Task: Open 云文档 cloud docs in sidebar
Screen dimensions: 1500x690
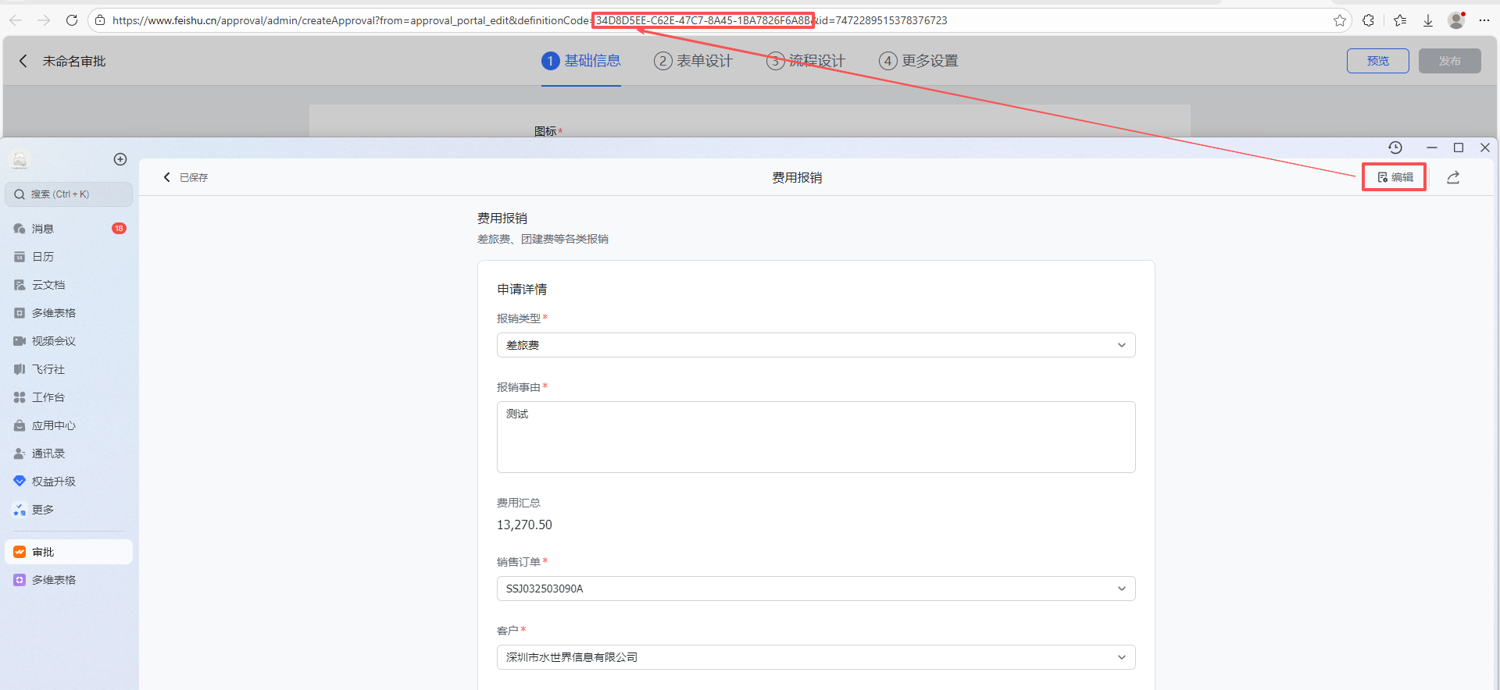Action: [48, 285]
